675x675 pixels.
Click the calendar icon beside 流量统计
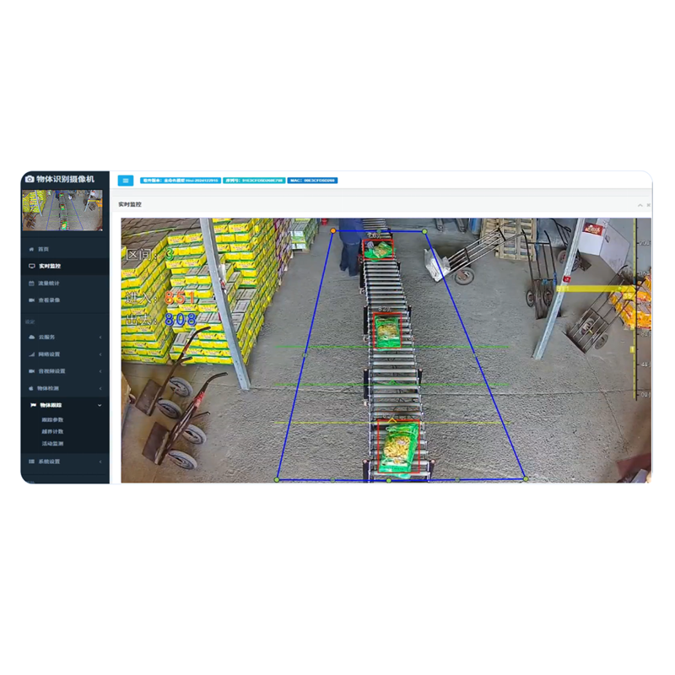[32, 283]
